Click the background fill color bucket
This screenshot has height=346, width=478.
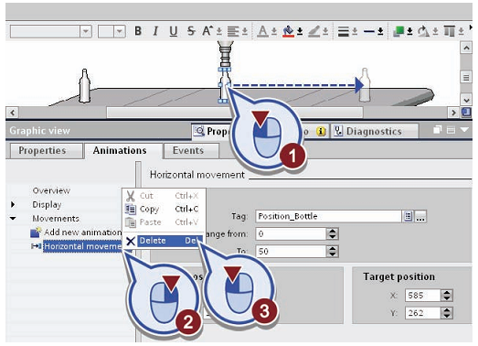[288, 31]
